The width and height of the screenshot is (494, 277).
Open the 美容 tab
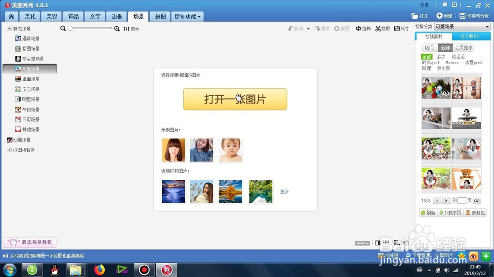pos(52,16)
